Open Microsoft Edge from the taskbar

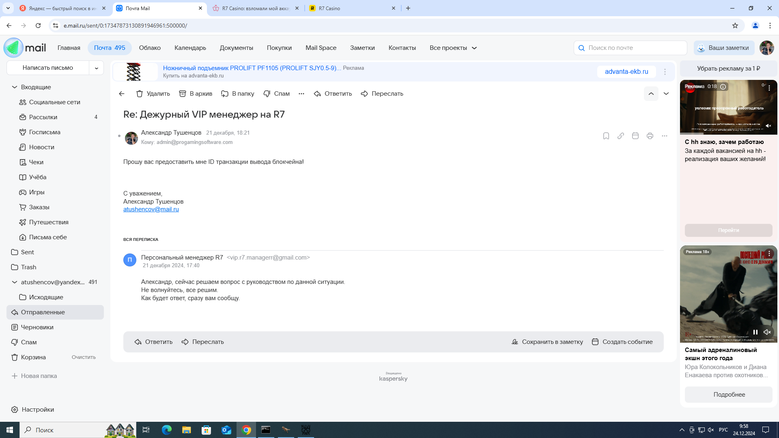click(x=167, y=430)
